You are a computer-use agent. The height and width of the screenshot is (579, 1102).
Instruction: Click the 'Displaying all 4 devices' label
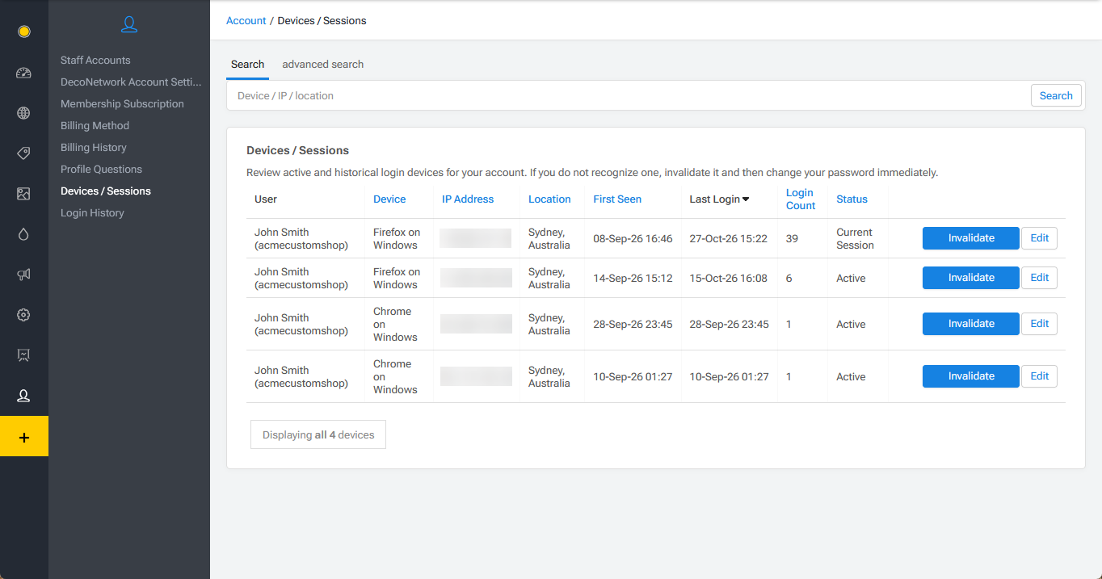318,434
